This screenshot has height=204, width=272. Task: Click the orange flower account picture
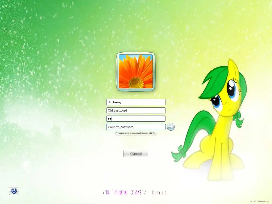tap(136, 72)
